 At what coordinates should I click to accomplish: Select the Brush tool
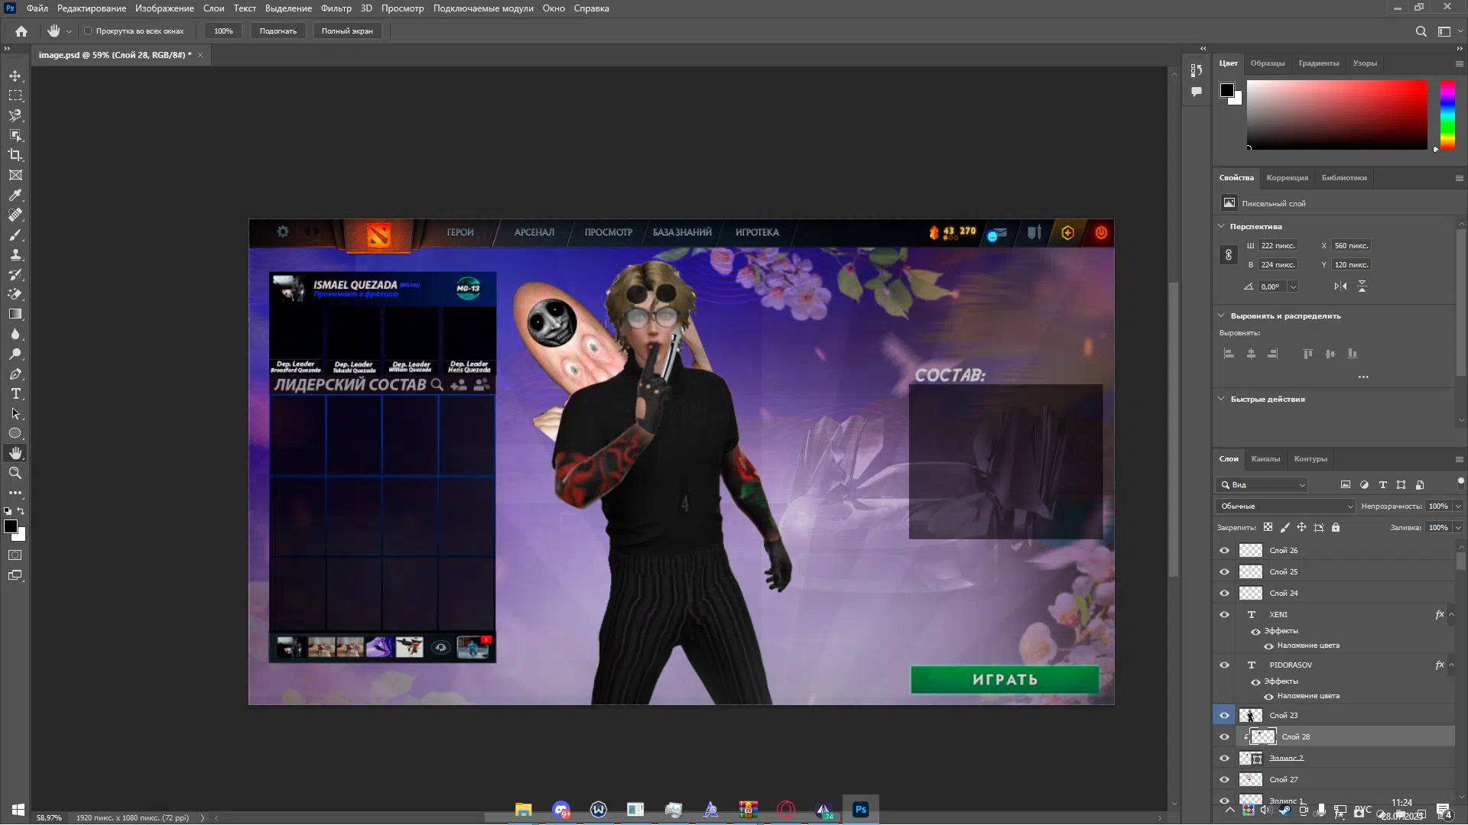(x=15, y=235)
